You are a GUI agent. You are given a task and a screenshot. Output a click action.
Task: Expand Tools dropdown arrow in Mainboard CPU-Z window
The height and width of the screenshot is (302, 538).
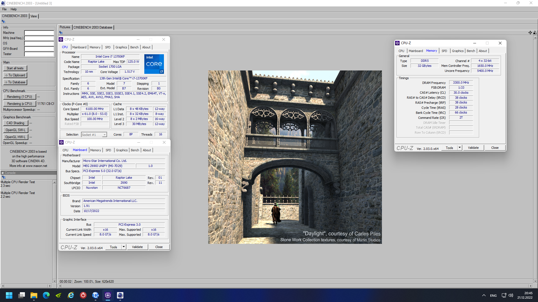pyautogui.click(x=124, y=247)
